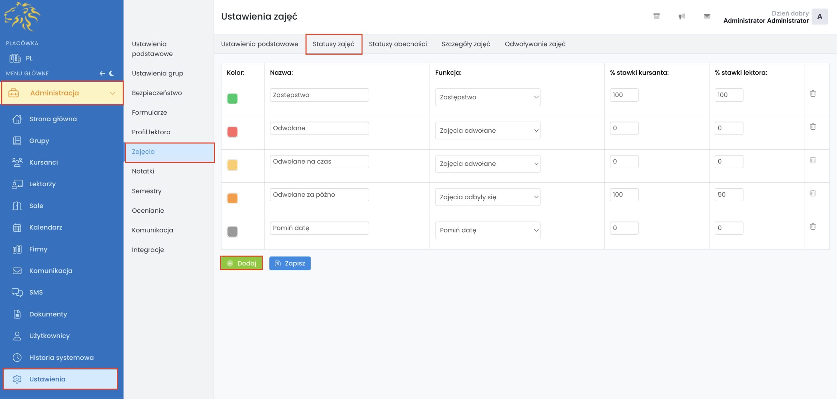The height and width of the screenshot is (399, 837).
Task: Pick the green color swatch for Zastępstwo
Action: tap(232, 99)
